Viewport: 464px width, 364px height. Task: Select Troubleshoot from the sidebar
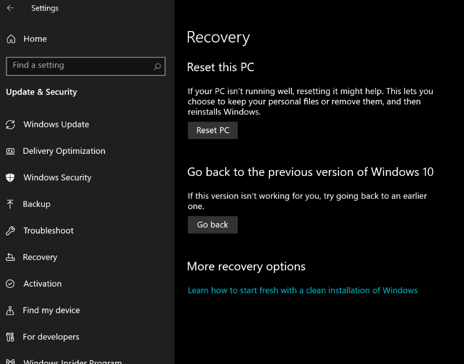(x=48, y=231)
